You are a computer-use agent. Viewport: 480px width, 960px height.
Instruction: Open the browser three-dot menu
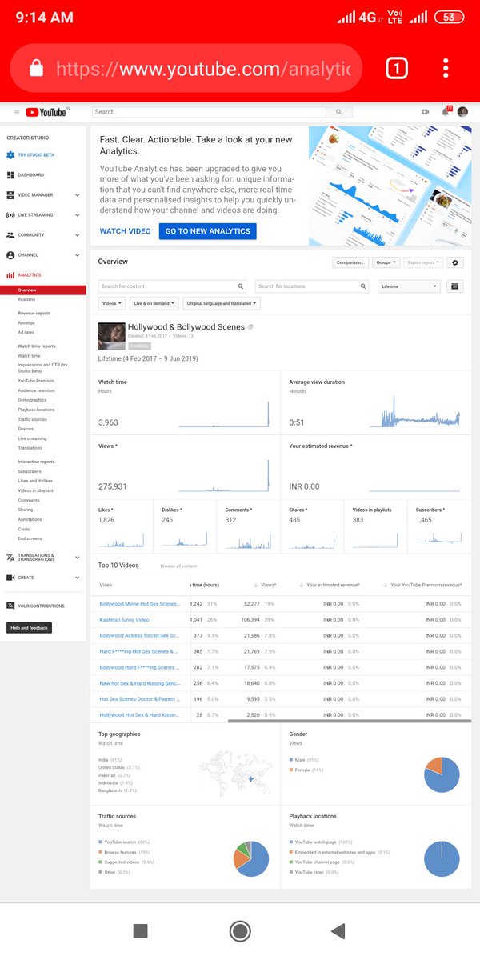[446, 68]
